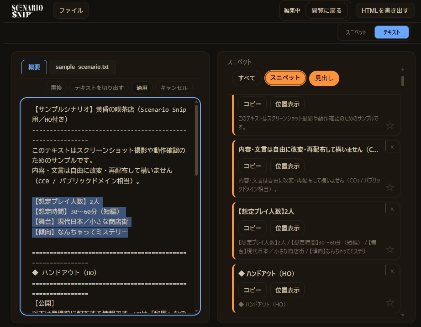421x327 pixels.
Task: Show position of '内容・文言は自由に改変' snippet
Action: (x=287, y=166)
